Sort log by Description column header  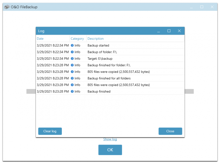click(96, 38)
